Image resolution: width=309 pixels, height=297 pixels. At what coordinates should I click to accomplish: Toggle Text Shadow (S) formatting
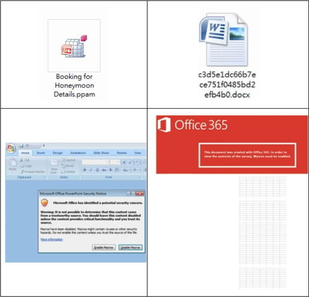pyautogui.click(x=110, y=170)
